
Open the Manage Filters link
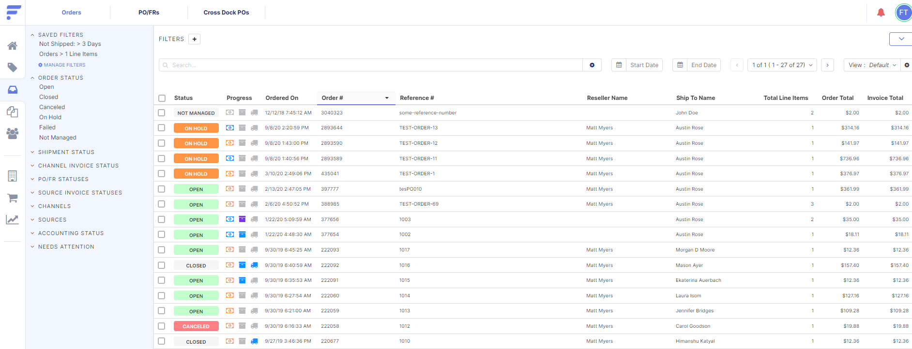click(x=62, y=65)
